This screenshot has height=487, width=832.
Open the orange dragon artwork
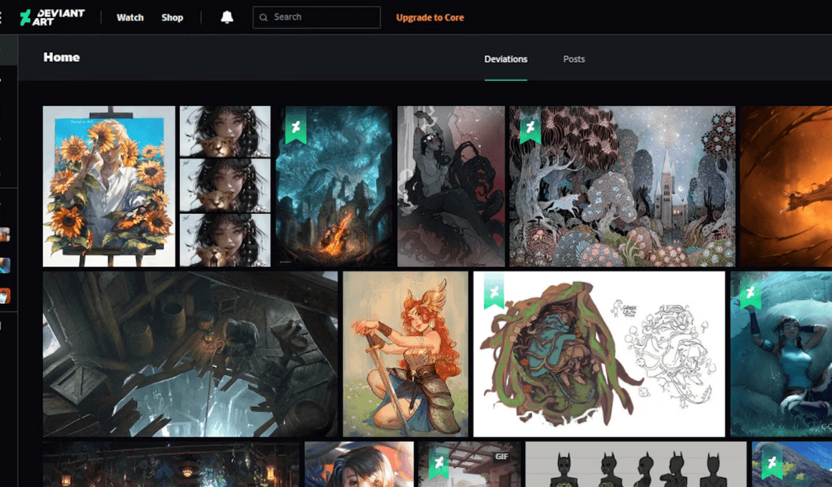click(786, 186)
